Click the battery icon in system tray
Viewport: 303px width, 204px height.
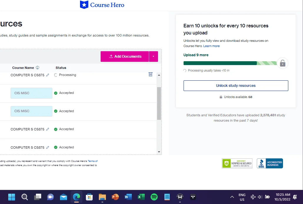(x=267, y=197)
